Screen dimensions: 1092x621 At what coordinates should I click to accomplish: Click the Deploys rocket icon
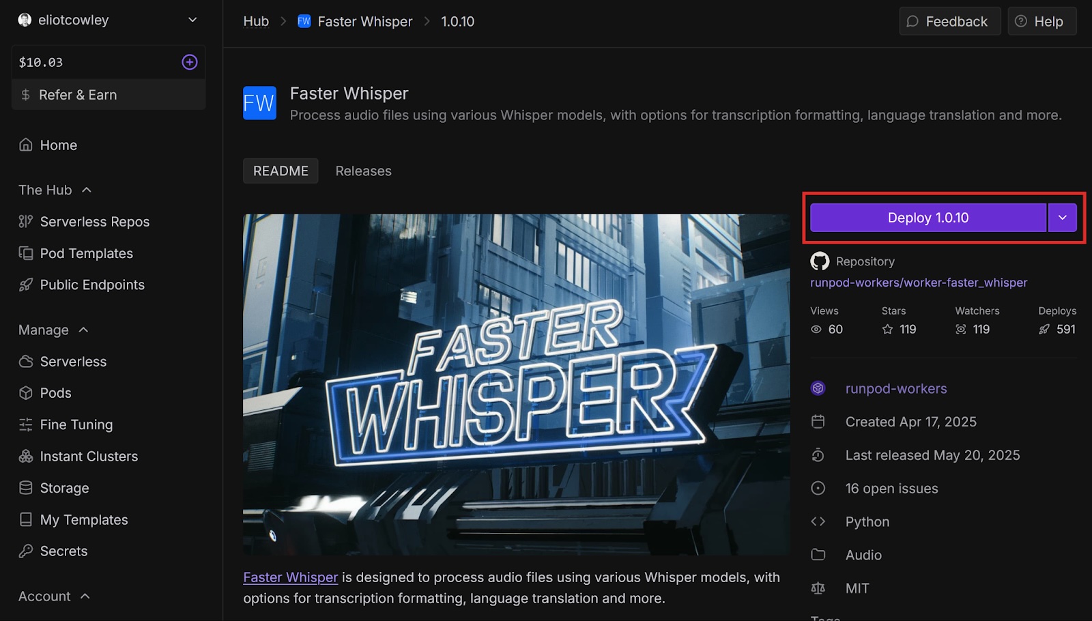pos(1044,329)
